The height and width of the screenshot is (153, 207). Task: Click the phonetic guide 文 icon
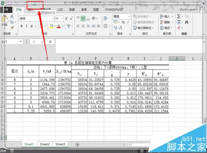[x=69, y=26]
